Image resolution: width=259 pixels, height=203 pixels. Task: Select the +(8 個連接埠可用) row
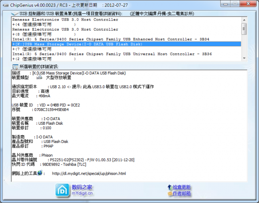pos(126,34)
